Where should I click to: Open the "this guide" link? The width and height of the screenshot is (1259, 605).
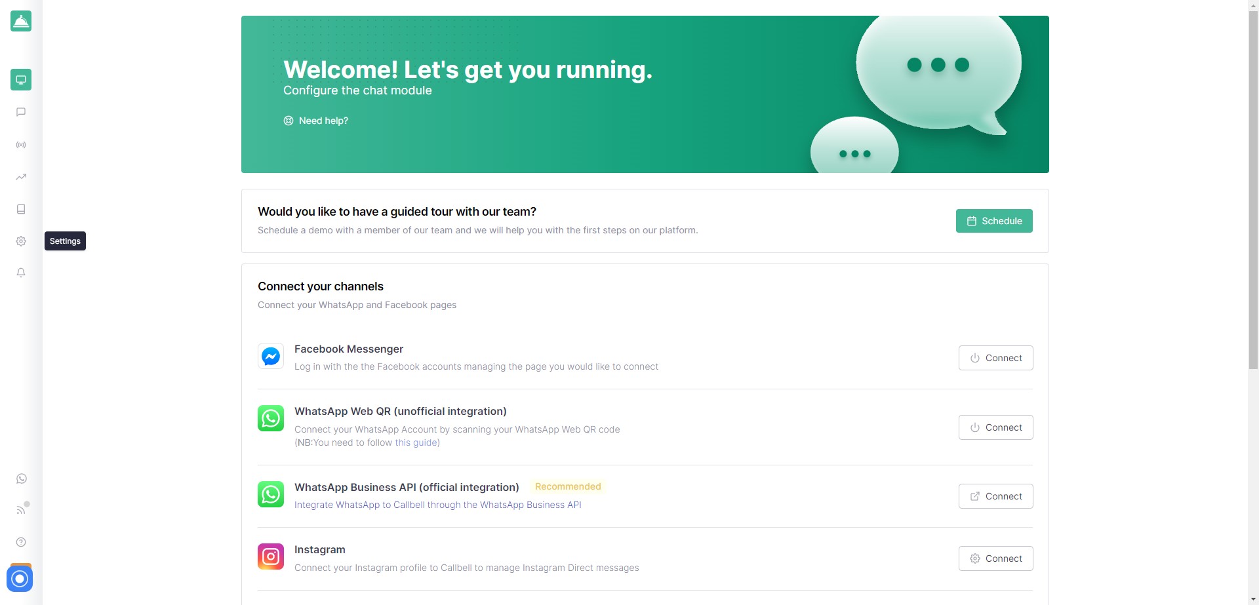[416, 442]
